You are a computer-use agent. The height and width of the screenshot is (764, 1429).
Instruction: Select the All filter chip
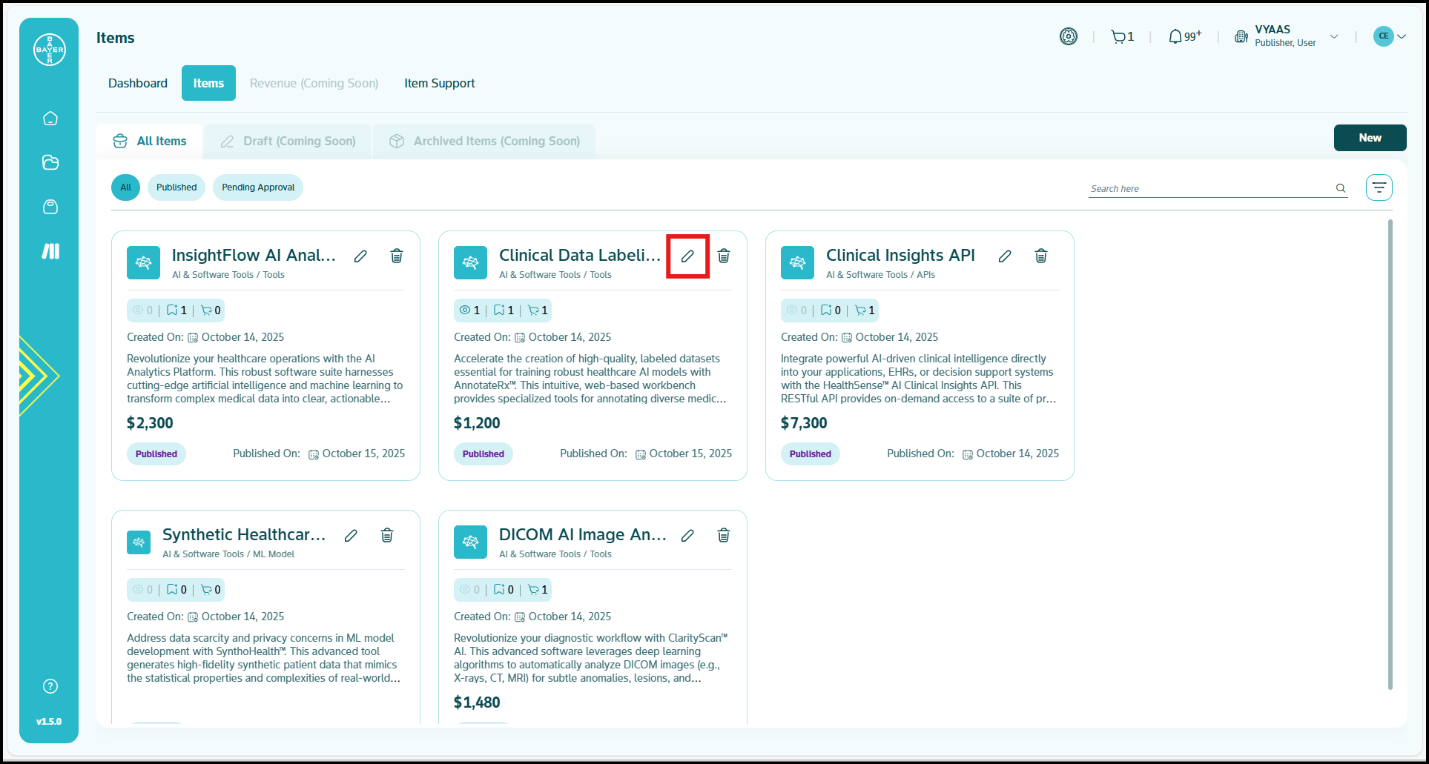[125, 187]
